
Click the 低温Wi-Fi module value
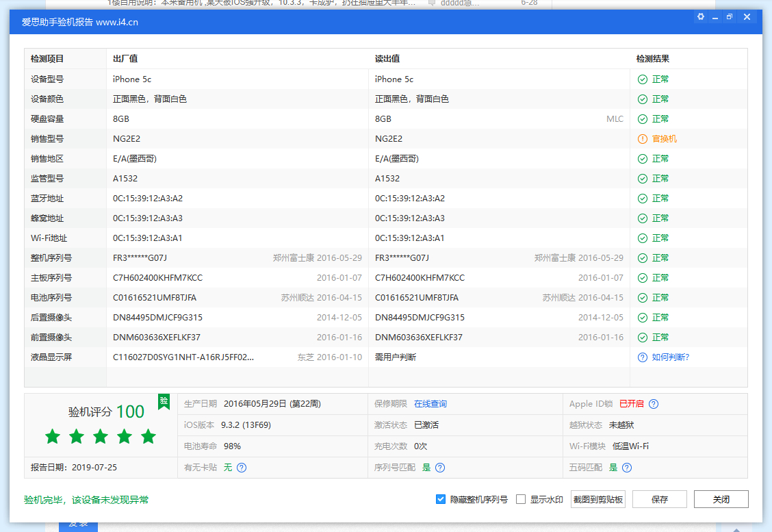(x=630, y=446)
